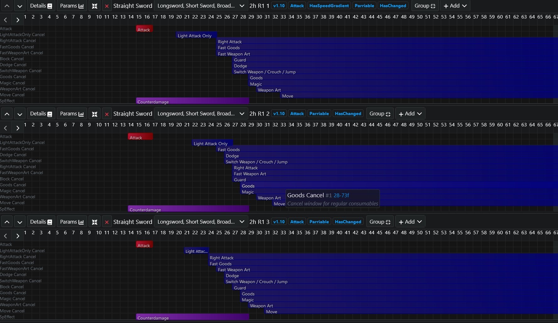Click HasChanged tag in 2h R1 3
Image resolution: width=558 pixels, height=323 pixels.
(x=348, y=222)
